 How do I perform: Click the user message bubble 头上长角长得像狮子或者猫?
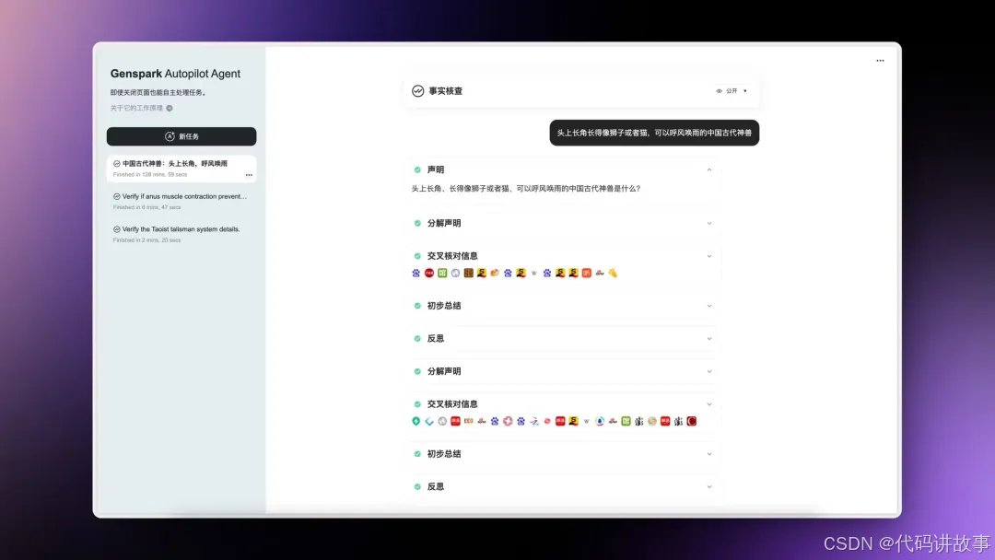pos(654,133)
